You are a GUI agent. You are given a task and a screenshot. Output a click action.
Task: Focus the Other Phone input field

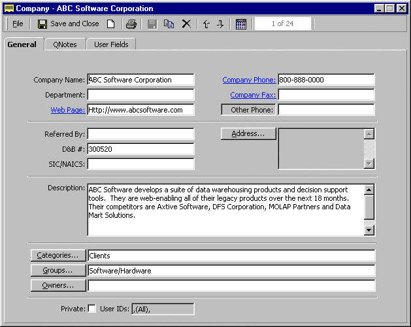click(x=326, y=110)
